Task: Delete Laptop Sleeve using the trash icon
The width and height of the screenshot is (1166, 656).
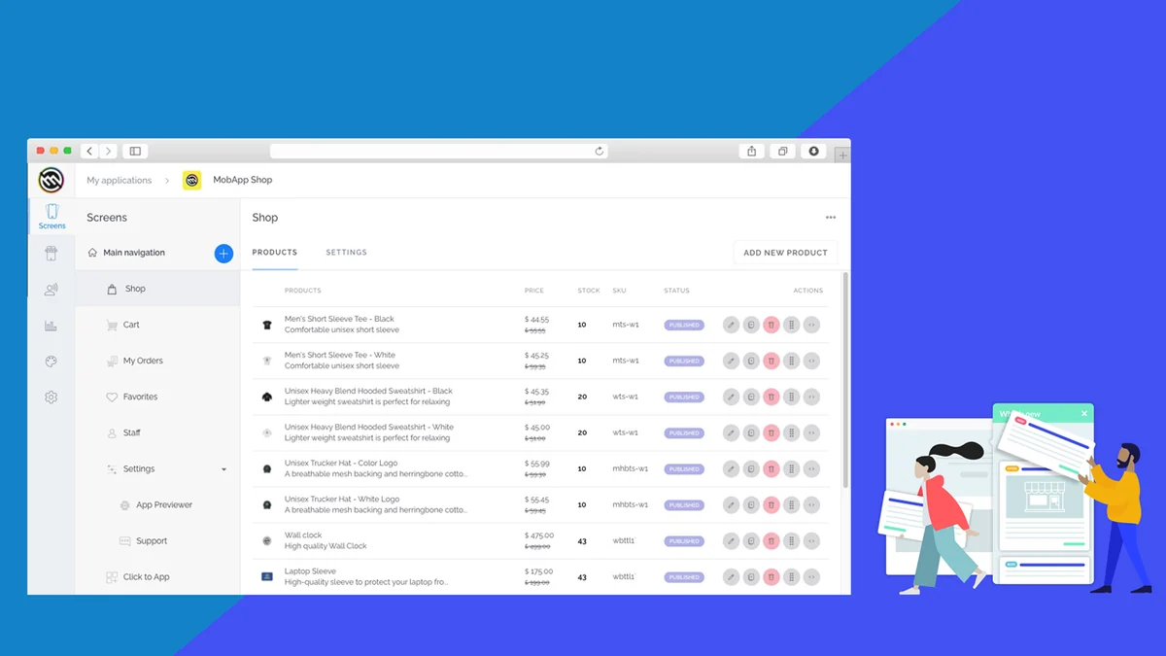Action: (771, 576)
